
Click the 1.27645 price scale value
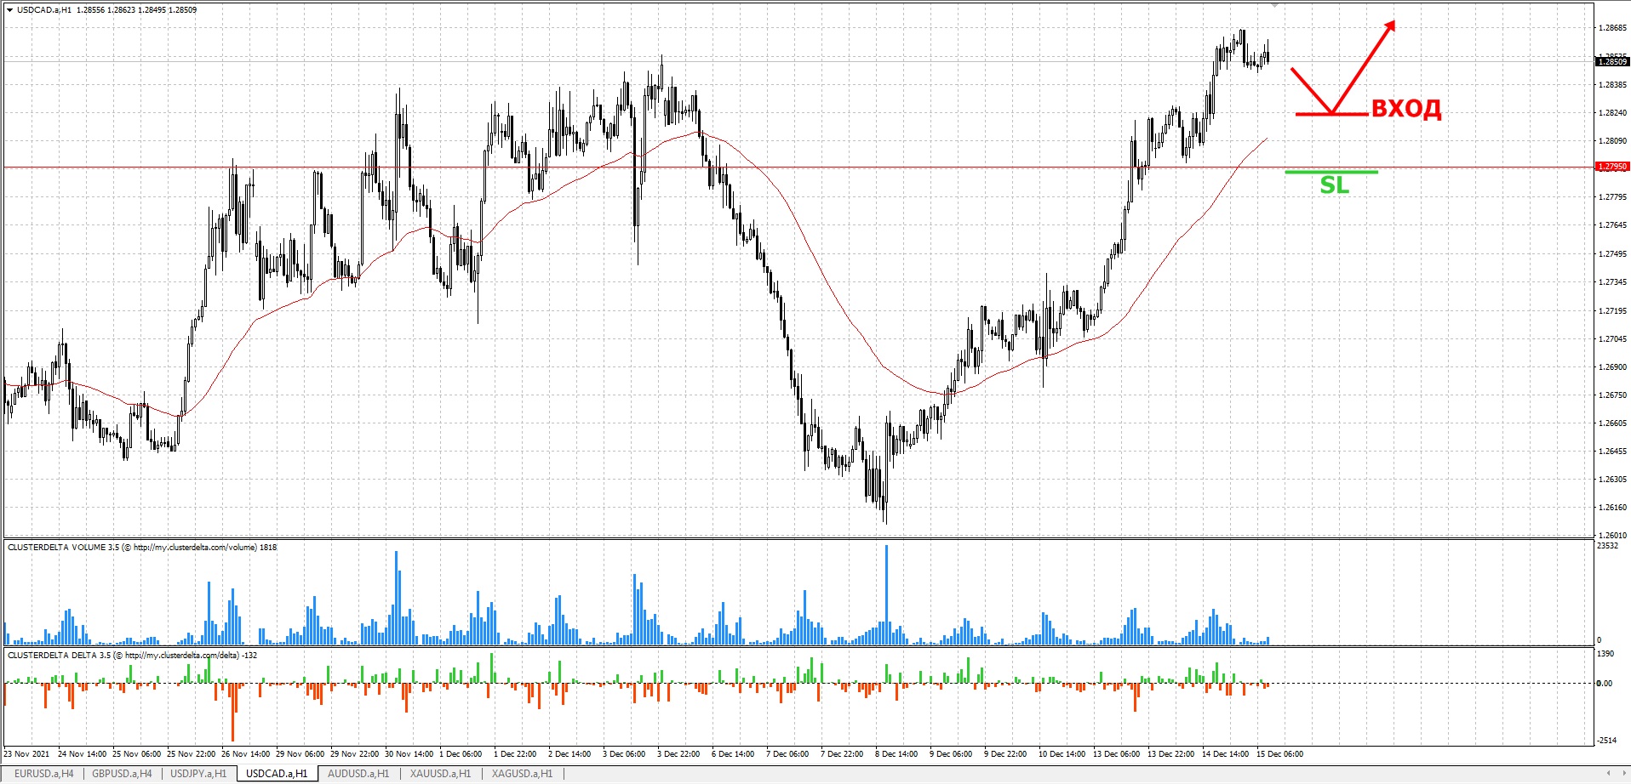coord(1612,225)
